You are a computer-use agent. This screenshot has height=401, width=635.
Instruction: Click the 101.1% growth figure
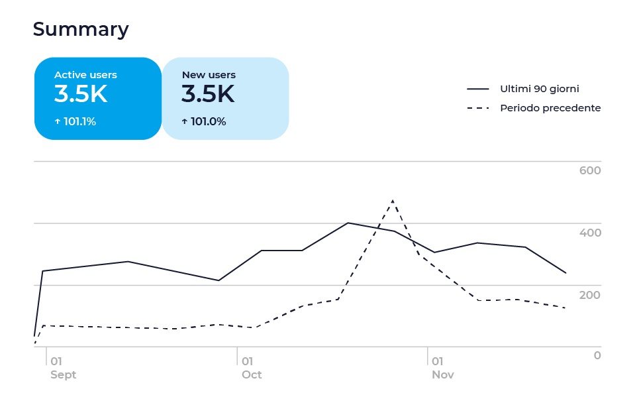79,122
